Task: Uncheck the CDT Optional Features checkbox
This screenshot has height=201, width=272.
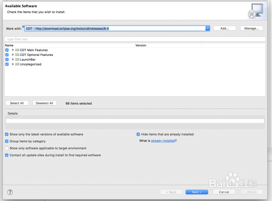Action: point(7,55)
